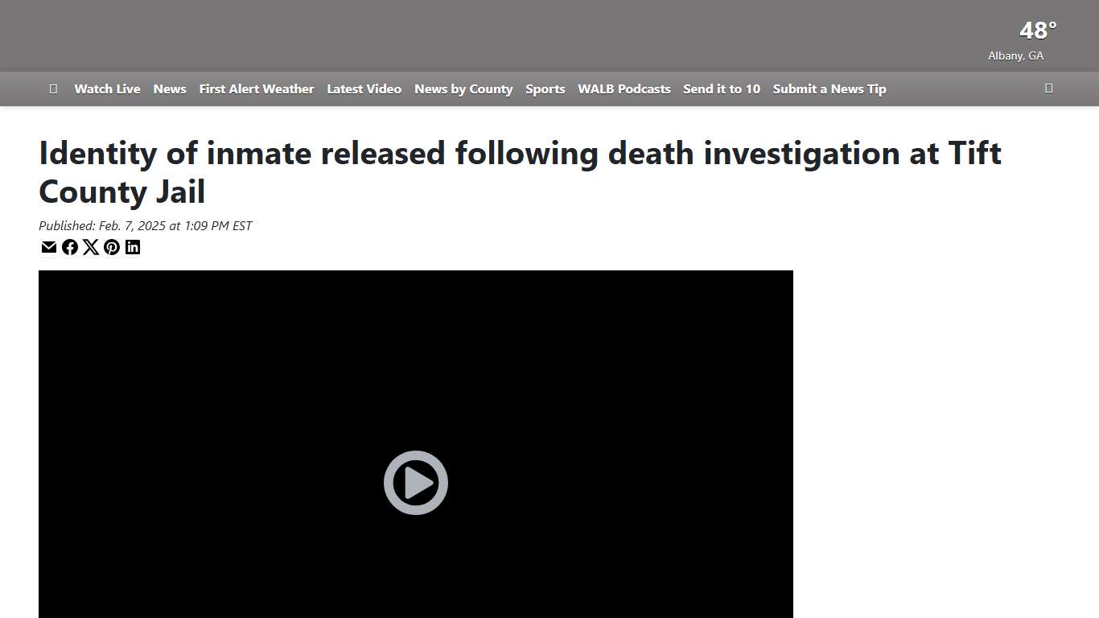
Task: Open search with the magnifier icon
Action: click(1048, 89)
